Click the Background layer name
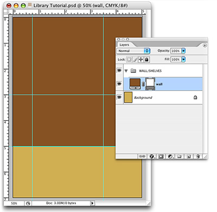 tap(143, 98)
